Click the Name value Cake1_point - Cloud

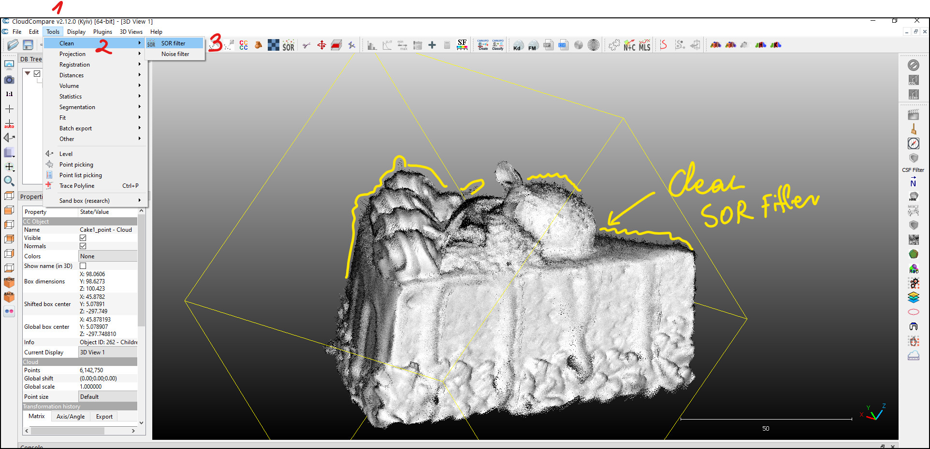coord(106,230)
